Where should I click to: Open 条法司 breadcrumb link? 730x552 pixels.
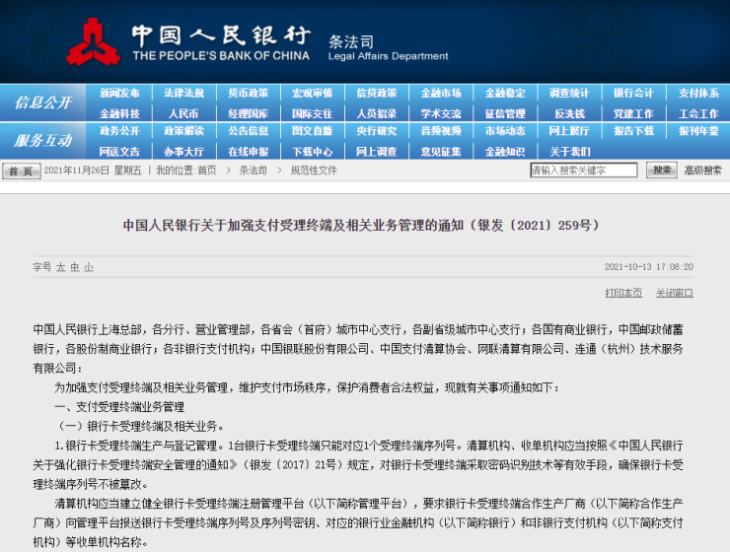point(254,171)
